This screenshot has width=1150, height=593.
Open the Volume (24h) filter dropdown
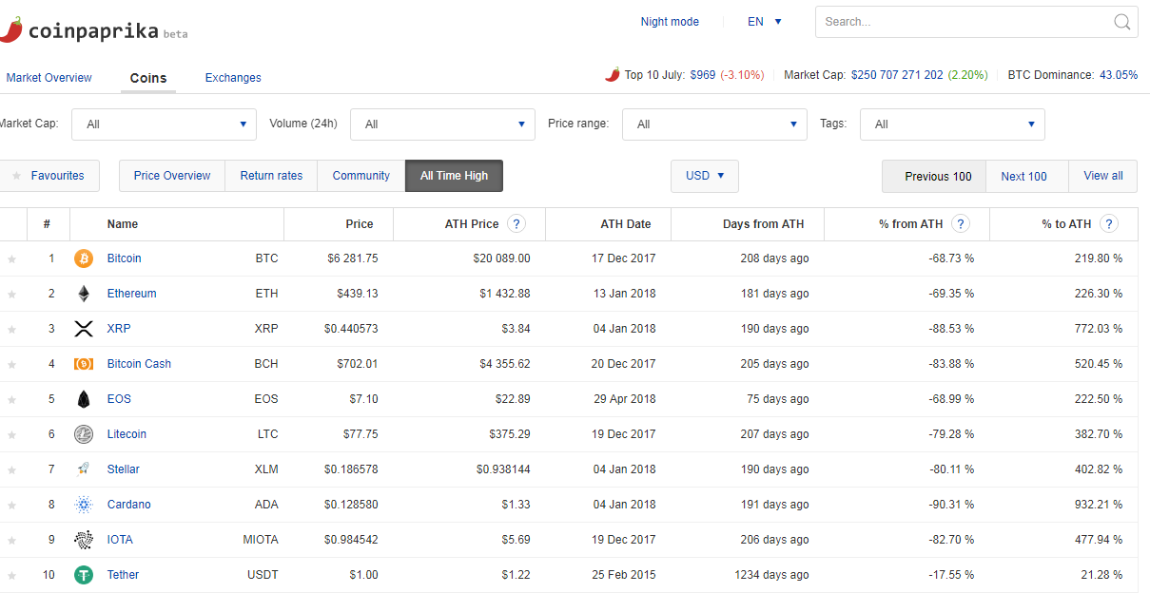442,124
